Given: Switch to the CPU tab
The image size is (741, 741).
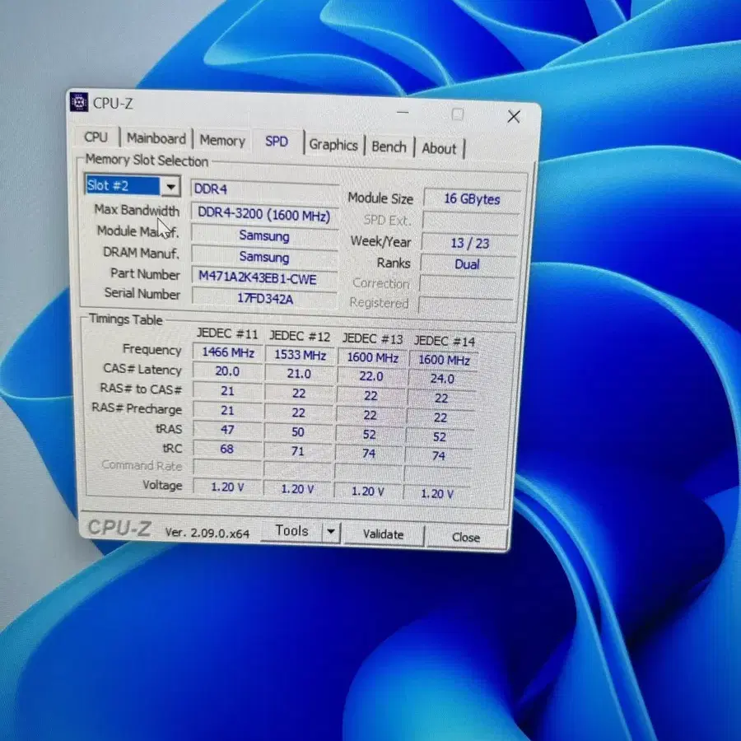Looking at the screenshot, I should point(96,137).
